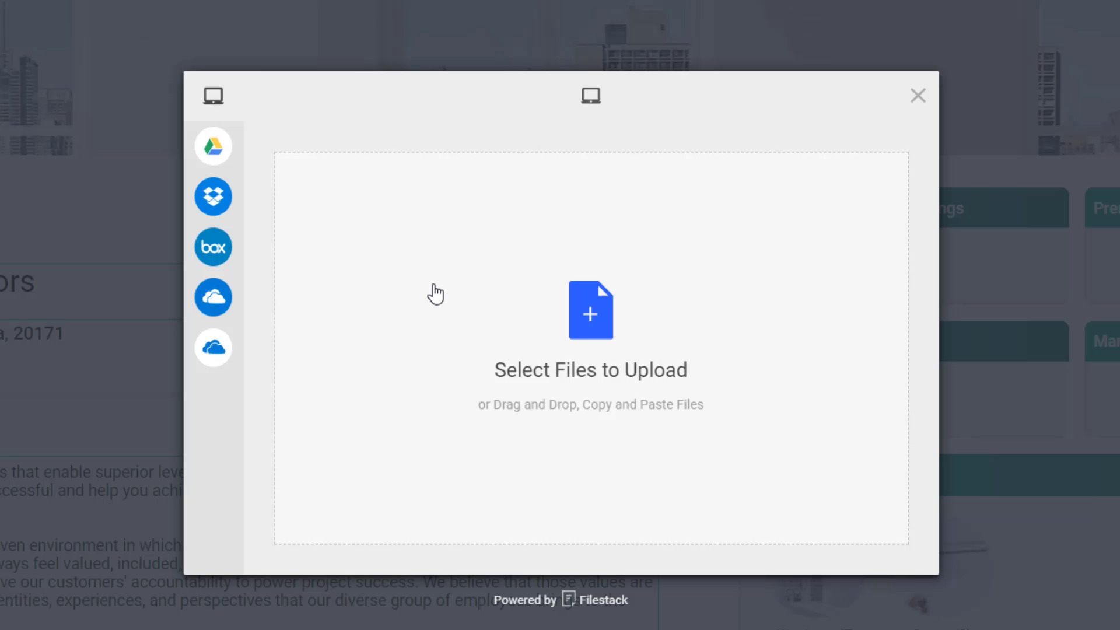Image resolution: width=1120 pixels, height=630 pixels.
Task: Click the blank teal tab left of 'Mar'
Action: (1003, 341)
